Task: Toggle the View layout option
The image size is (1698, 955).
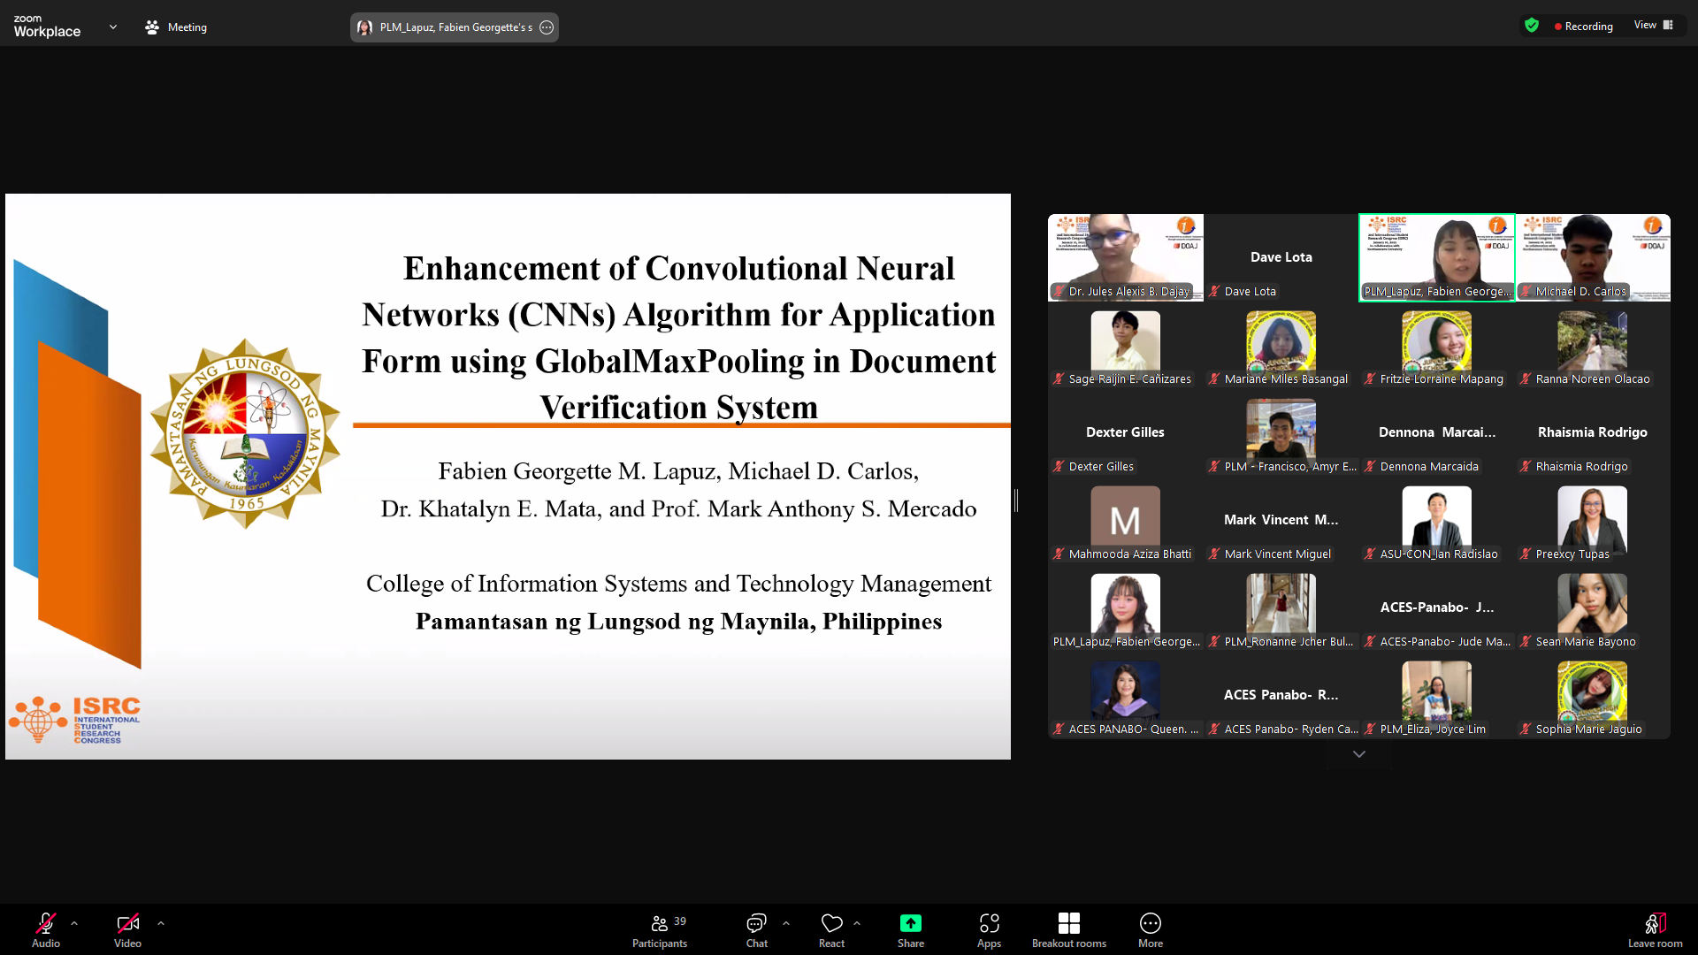Action: click(x=1653, y=26)
